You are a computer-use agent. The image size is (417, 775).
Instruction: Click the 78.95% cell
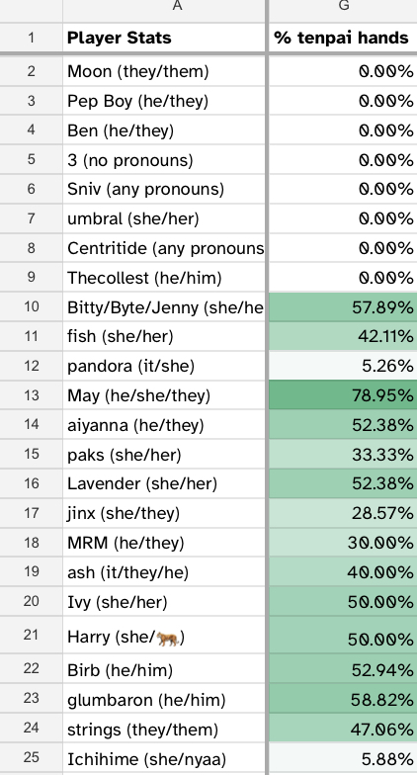point(344,395)
